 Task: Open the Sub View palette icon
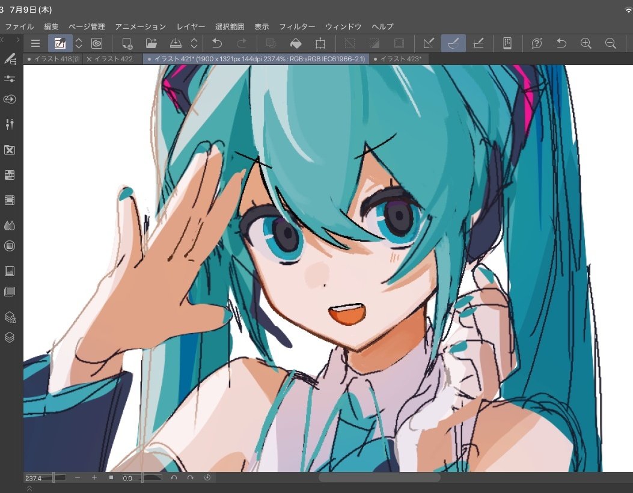[x=10, y=292]
